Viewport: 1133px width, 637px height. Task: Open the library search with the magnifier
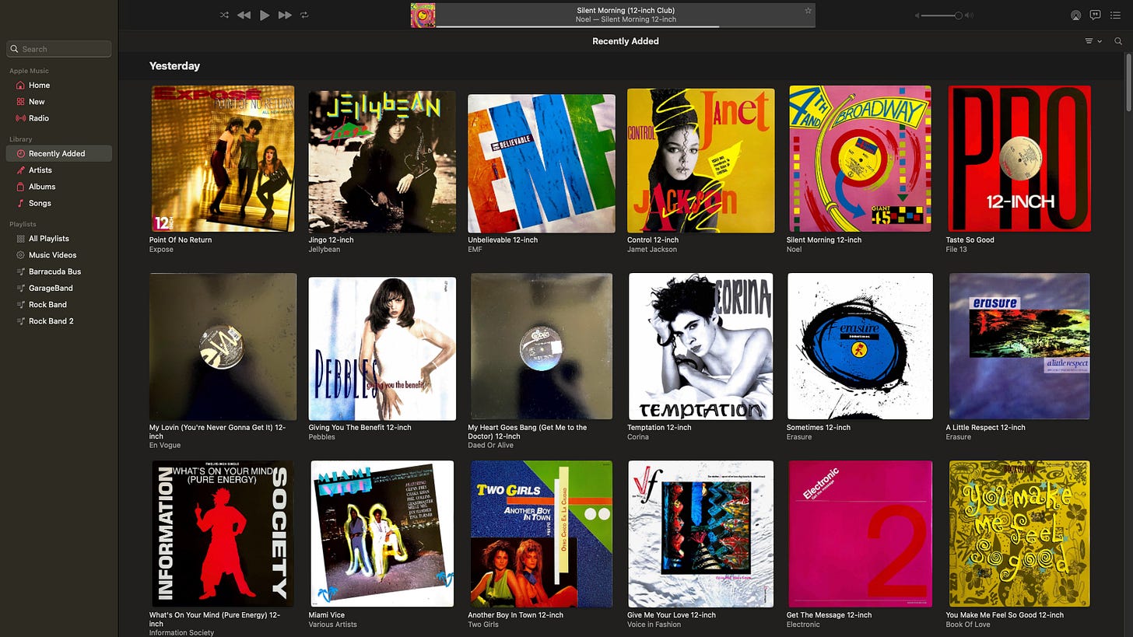(1118, 40)
